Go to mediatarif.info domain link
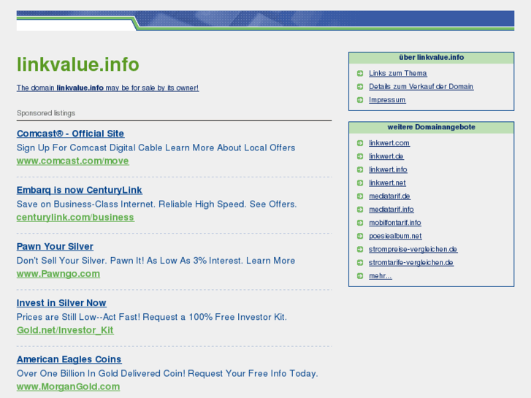This screenshot has height=398, width=531. point(391,210)
